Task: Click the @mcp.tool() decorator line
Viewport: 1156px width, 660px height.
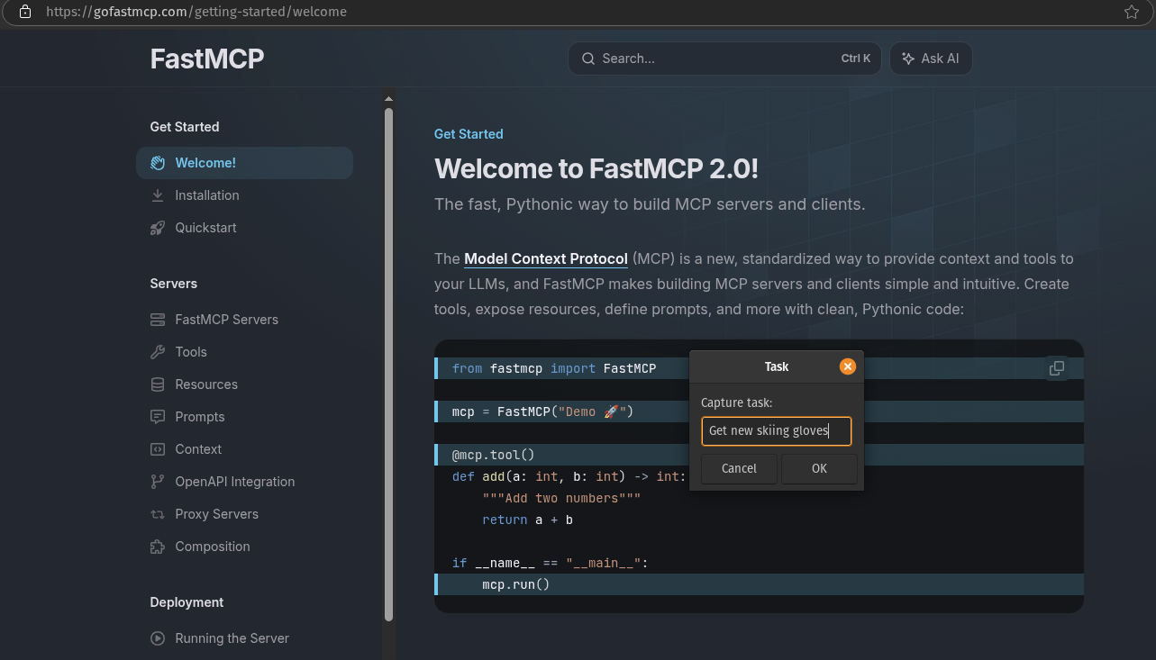Action: point(759,455)
